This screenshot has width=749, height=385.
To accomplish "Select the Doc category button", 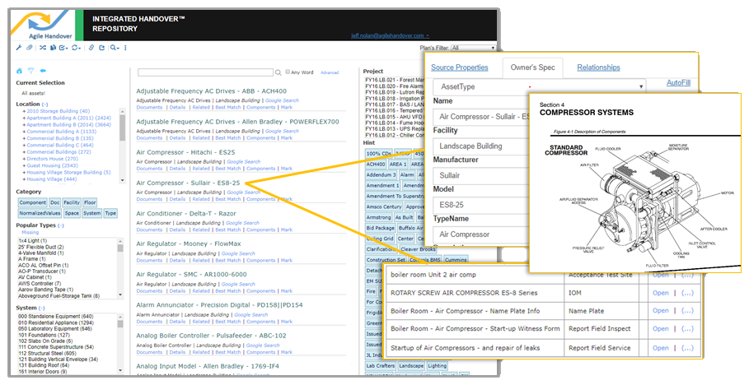I will point(55,202).
